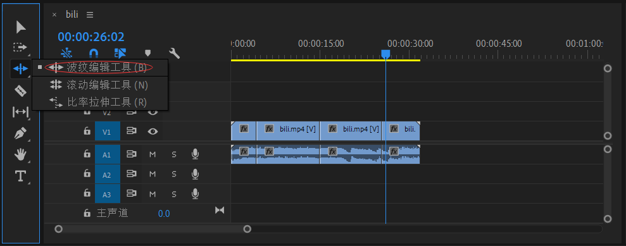Choose 滚动编辑工具 (N) from the flyout

tap(100, 85)
